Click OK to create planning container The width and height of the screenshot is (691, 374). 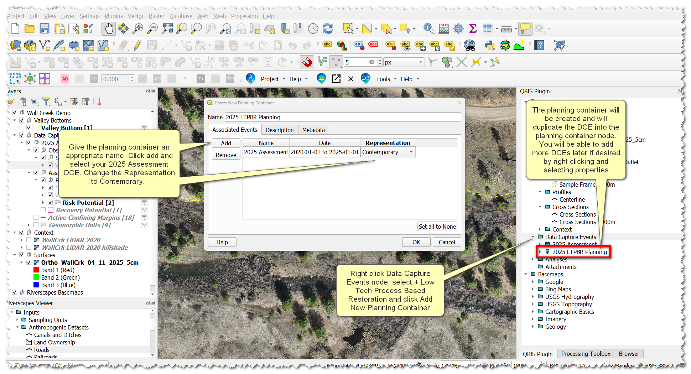[416, 242]
